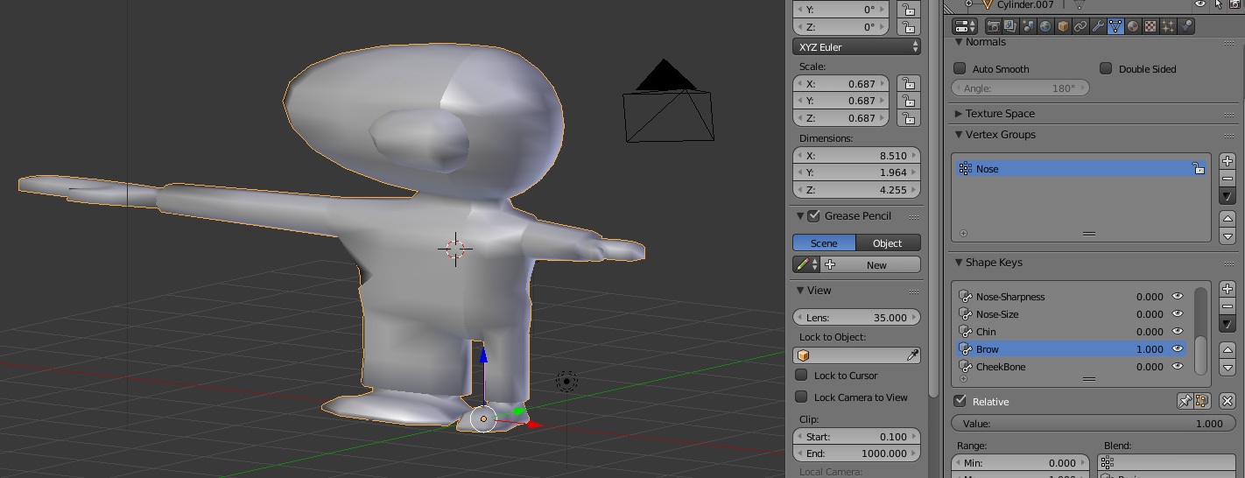Move vertex group up in the list
The width and height of the screenshot is (1245, 478).
point(1227,219)
